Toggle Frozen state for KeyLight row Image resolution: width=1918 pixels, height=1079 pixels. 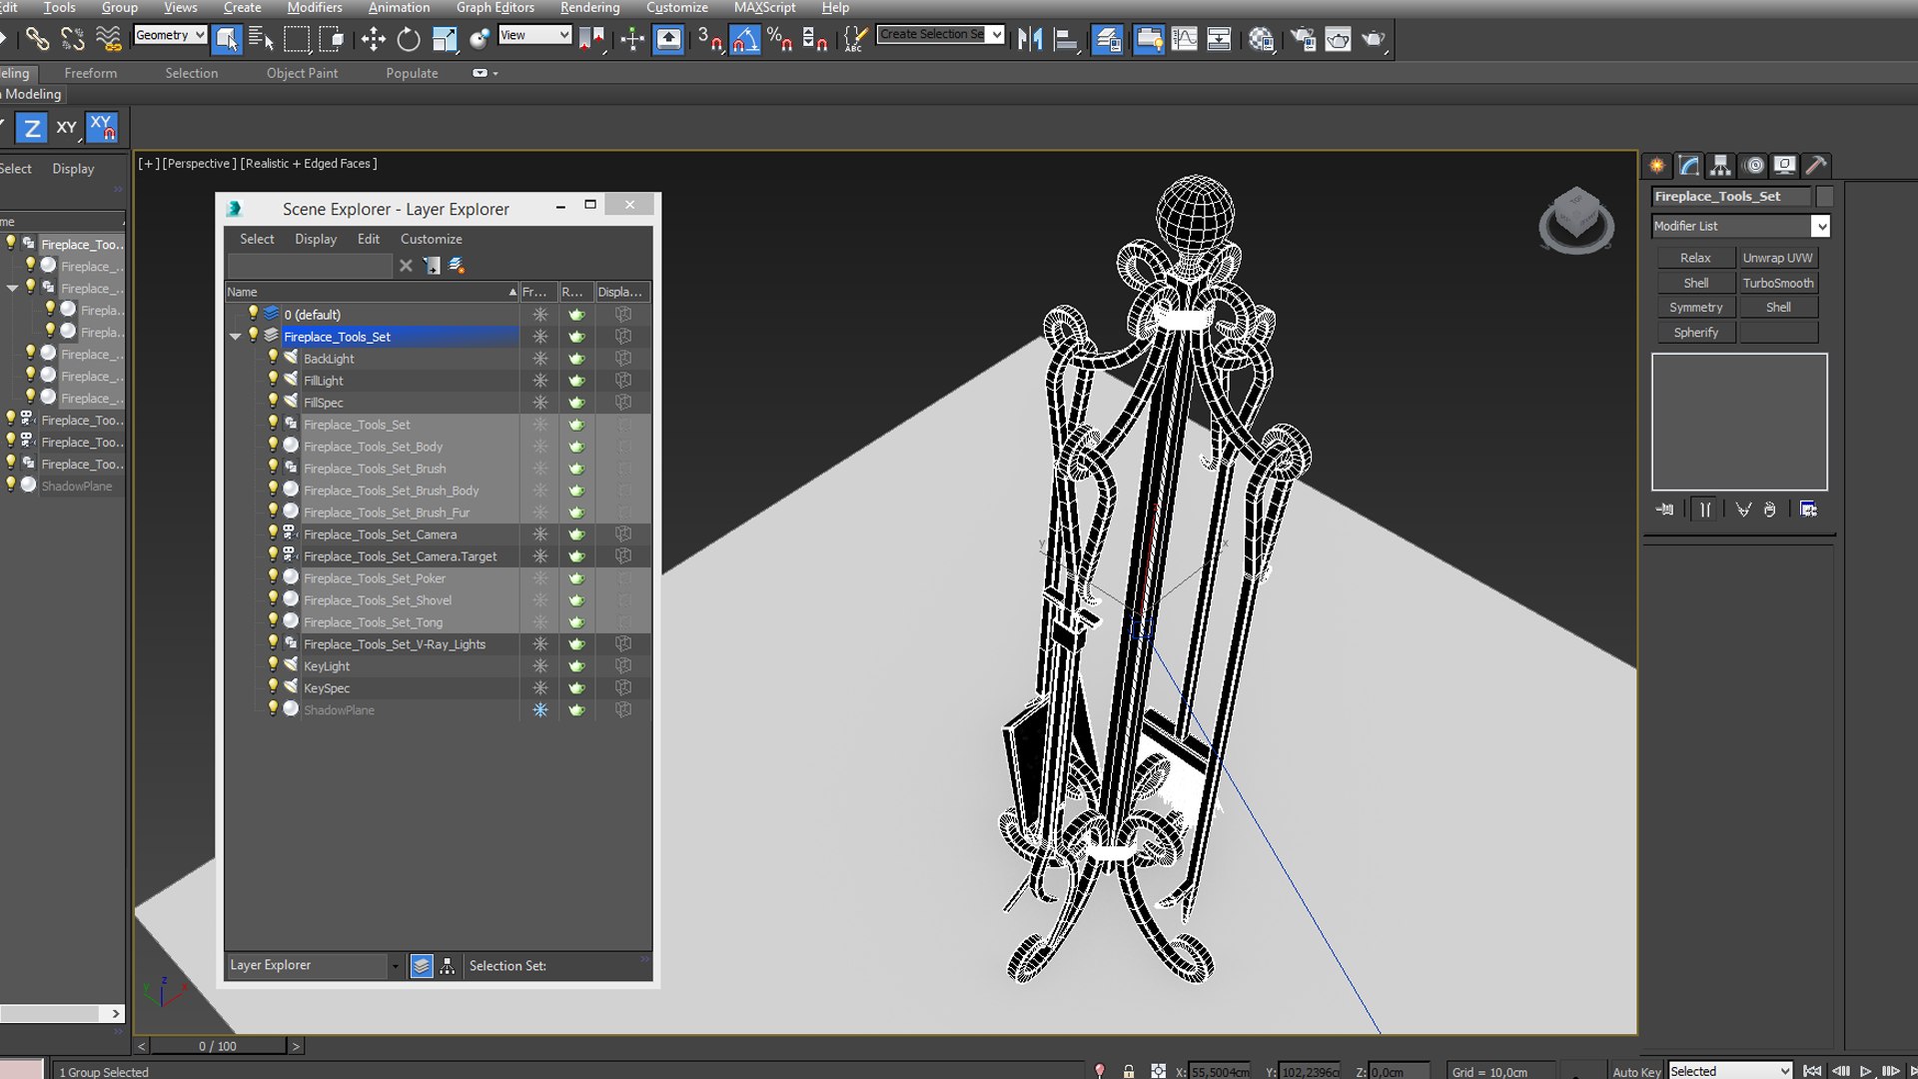click(540, 666)
